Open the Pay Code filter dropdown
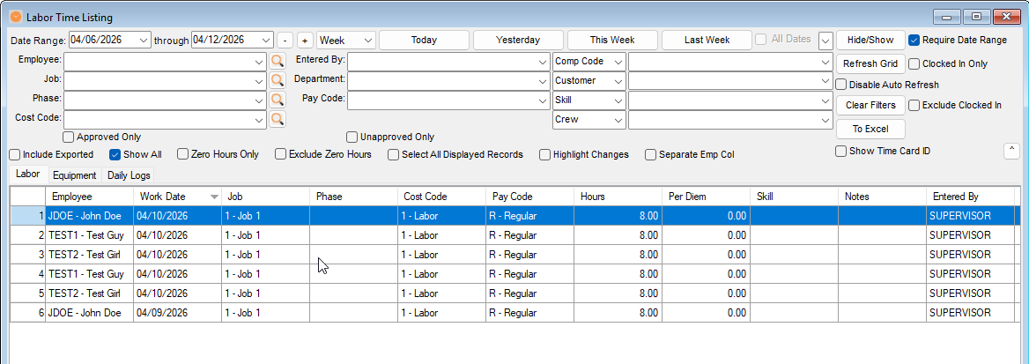 click(543, 100)
